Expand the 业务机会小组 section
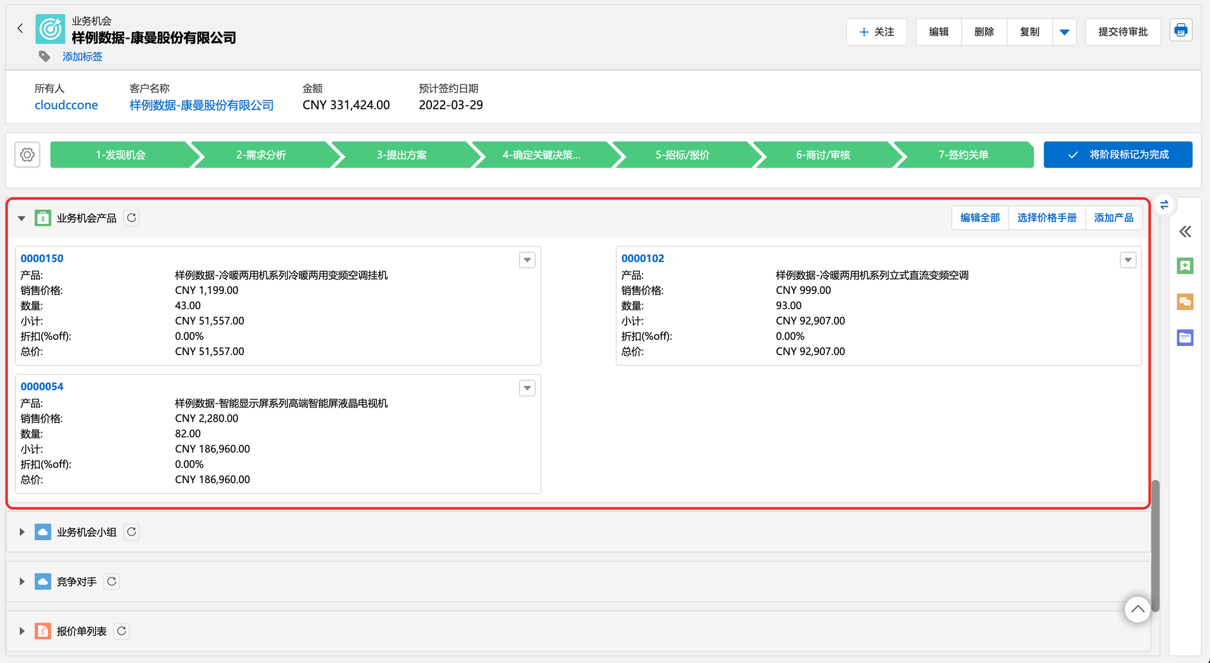The image size is (1210, 663). coord(22,532)
